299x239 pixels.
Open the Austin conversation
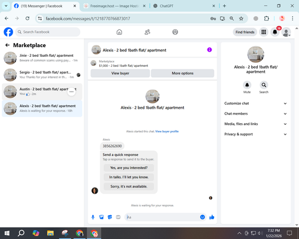coord(42,91)
